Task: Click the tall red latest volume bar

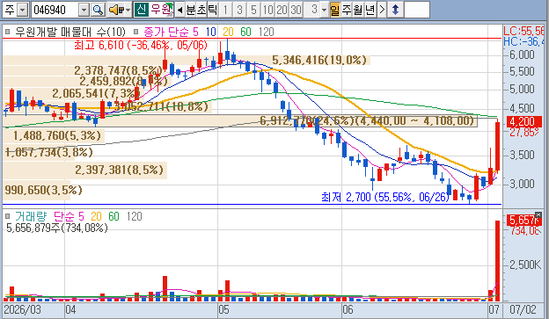Action: pos(497,261)
